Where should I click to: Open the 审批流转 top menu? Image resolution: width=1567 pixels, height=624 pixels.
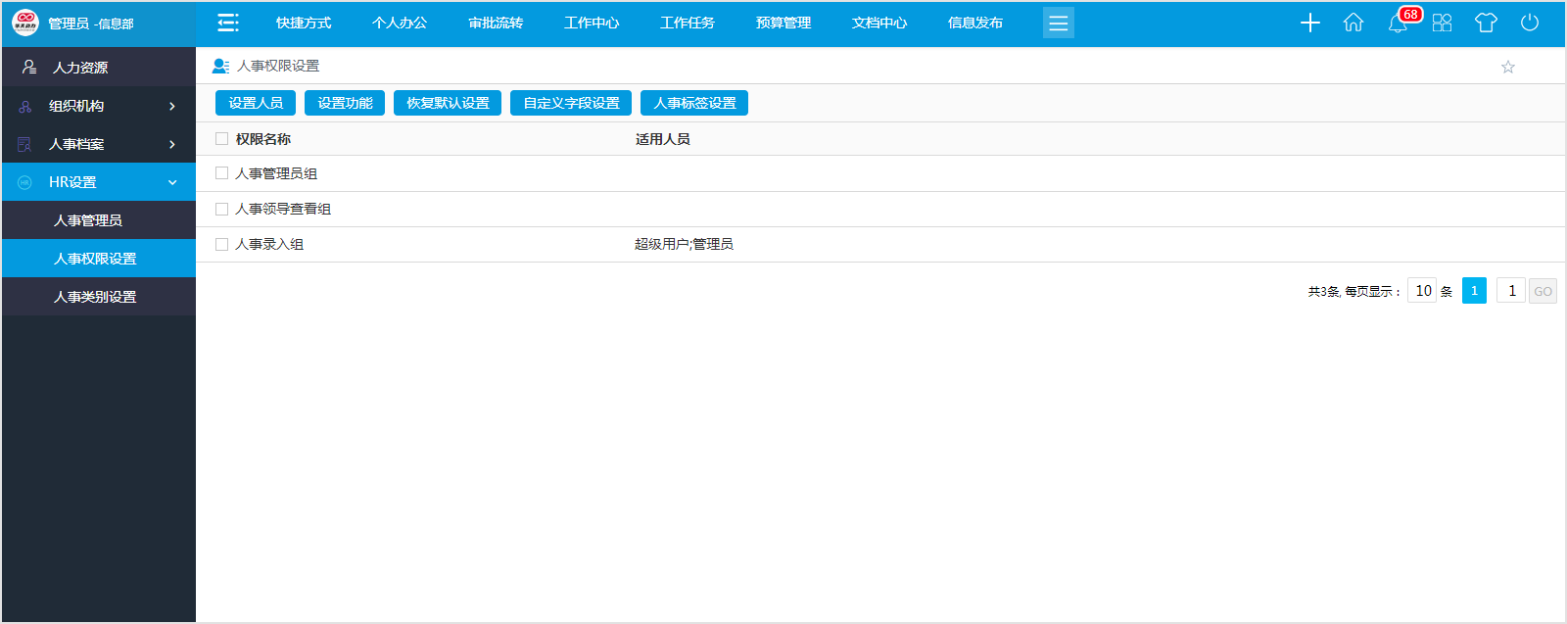coord(496,23)
